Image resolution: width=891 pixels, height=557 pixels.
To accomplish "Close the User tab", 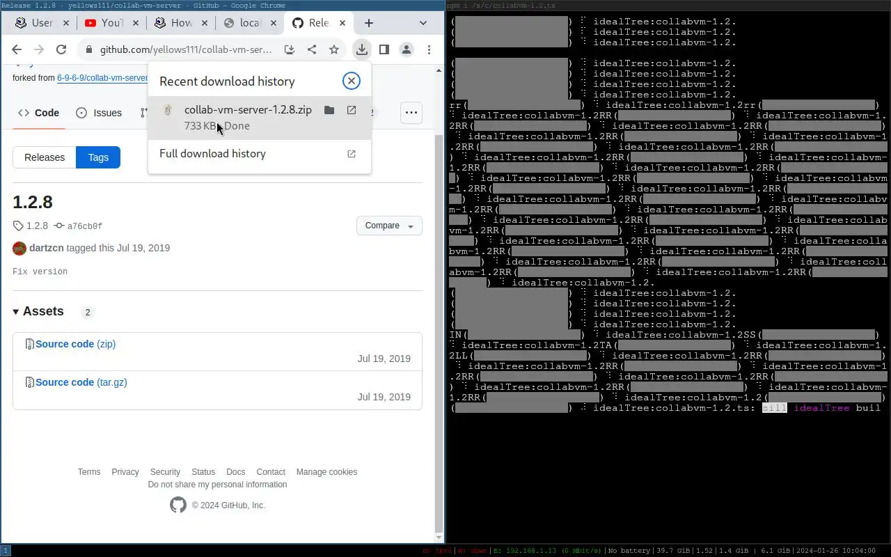I will [66, 23].
